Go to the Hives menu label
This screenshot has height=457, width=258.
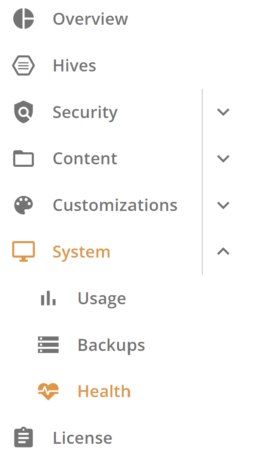[74, 66]
